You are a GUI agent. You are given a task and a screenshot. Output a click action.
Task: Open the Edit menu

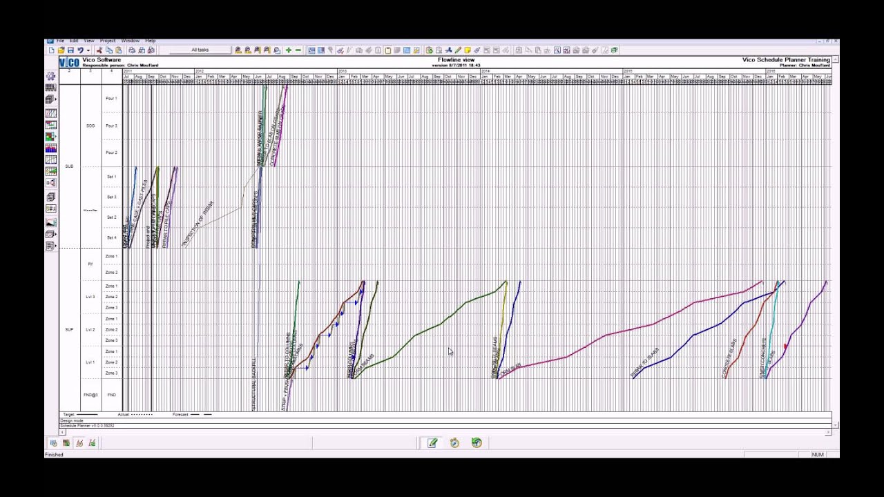(x=74, y=41)
